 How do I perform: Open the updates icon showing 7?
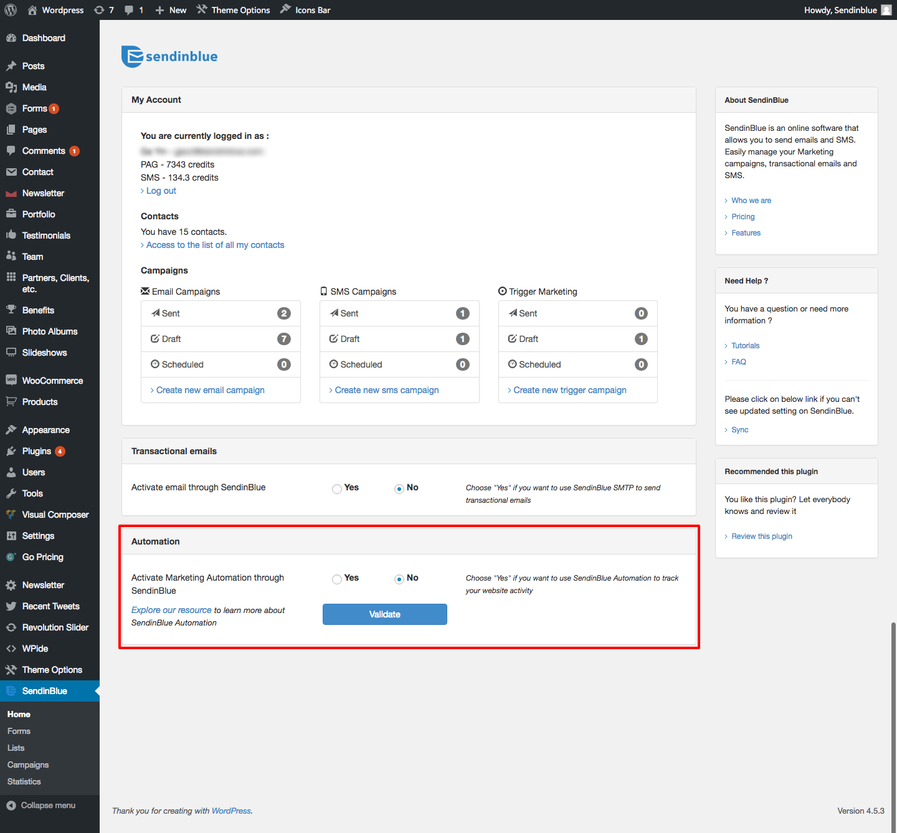pos(99,10)
